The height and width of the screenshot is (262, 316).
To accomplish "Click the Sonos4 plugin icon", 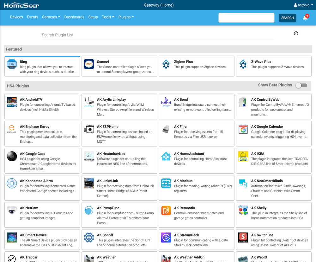I will (89, 64).
